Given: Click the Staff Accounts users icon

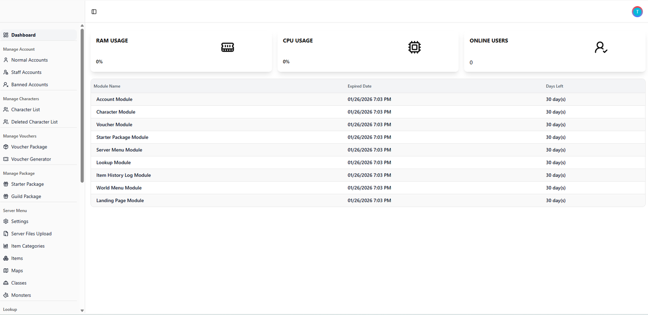Looking at the screenshot, I should click(6, 72).
